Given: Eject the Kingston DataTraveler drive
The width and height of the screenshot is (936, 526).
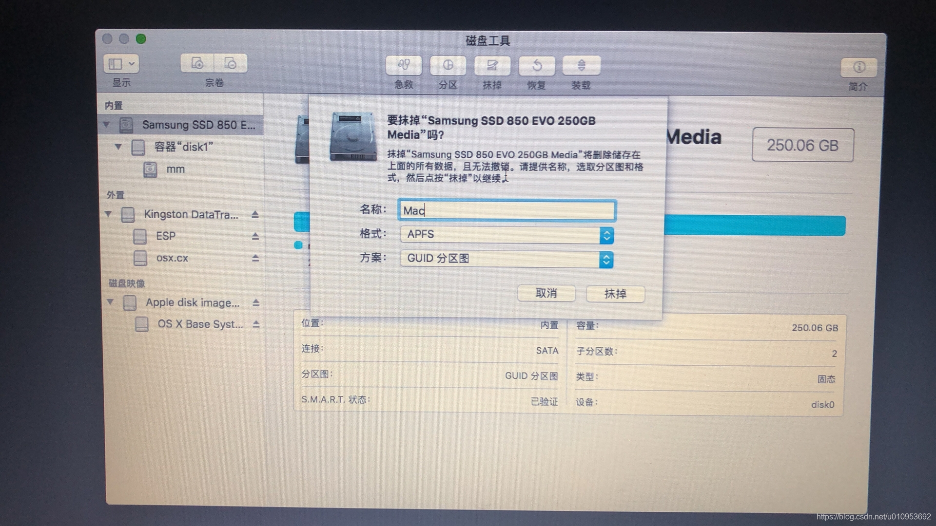Looking at the screenshot, I should click(x=255, y=214).
